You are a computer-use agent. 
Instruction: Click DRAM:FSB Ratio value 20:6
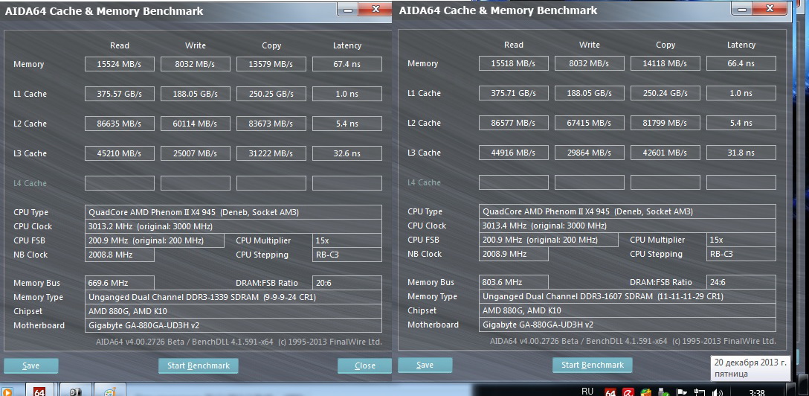pyautogui.click(x=347, y=283)
